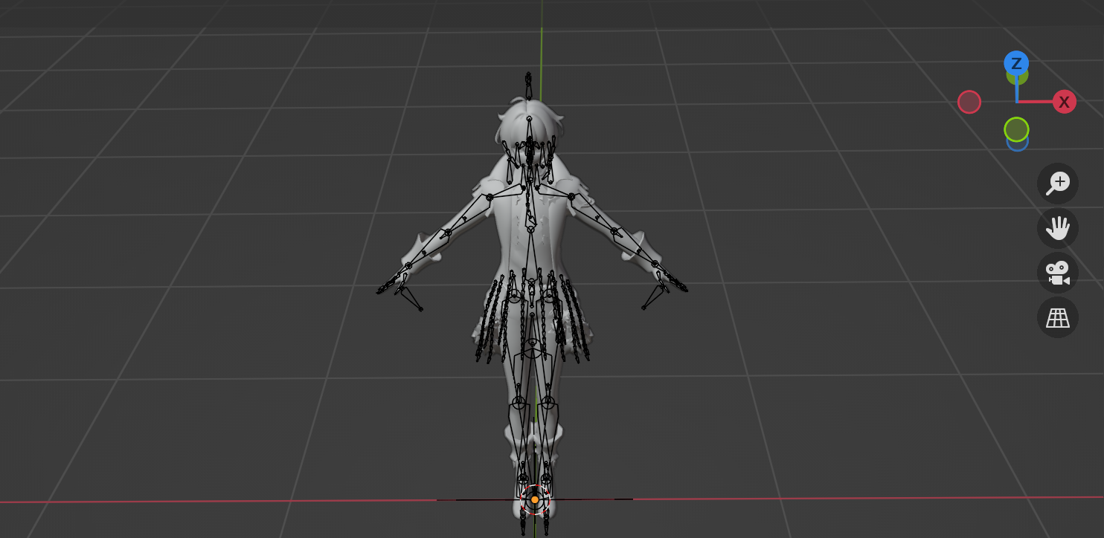Viewport: 1104px width, 538px height.
Task: Click the red X axis gizmo handle
Action: coord(1064,102)
